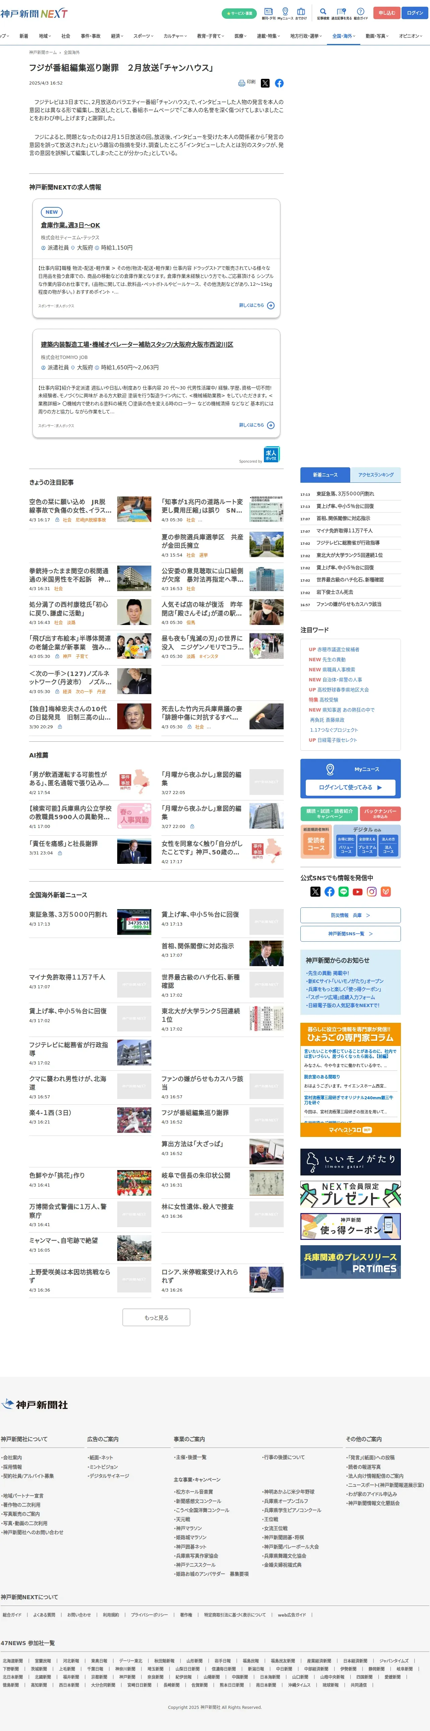Click the 申し込む button
This screenshot has width=430, height=1731.
click(x=386, y=13)
